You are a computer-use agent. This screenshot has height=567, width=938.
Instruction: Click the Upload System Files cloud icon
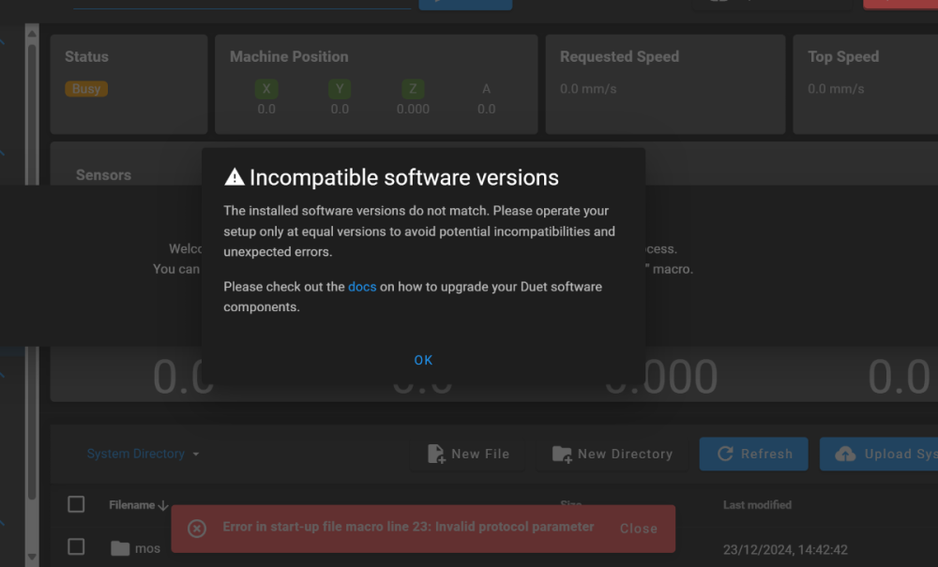click(845, 455)
